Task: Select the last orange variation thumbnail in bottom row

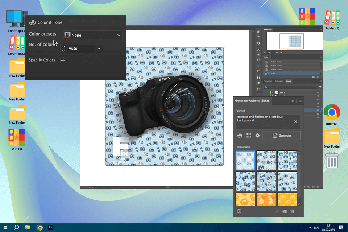Action: (287, 199)
